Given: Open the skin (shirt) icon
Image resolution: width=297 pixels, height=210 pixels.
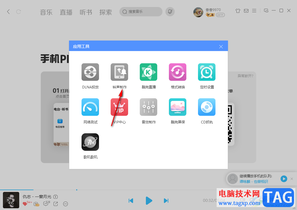Looking at the screenshot, I should pyautogui.click(x=238, y=11).
